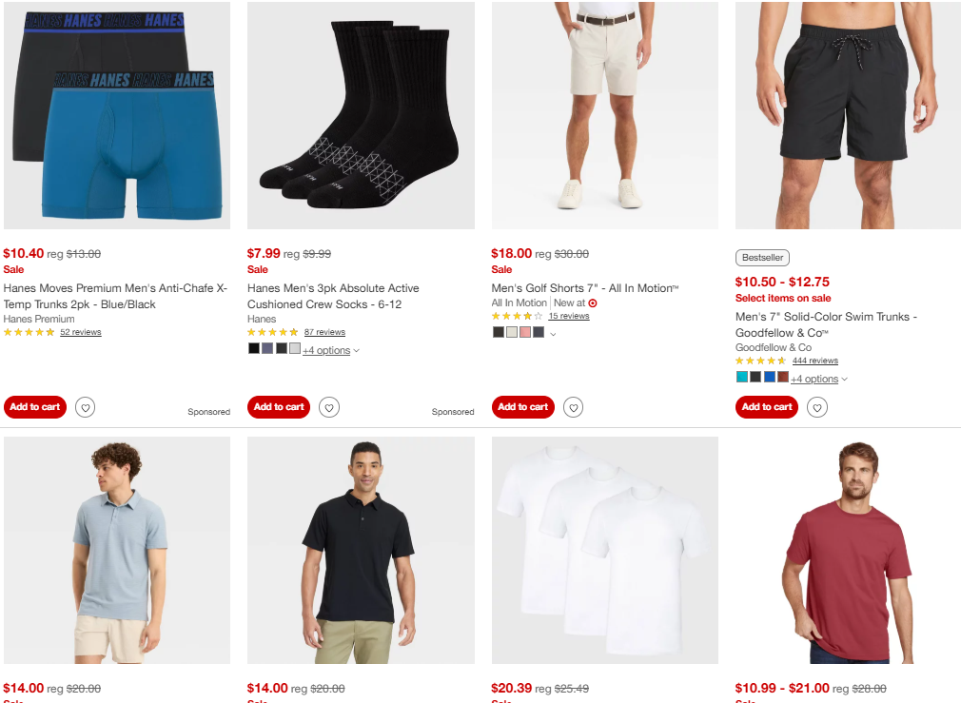Open 52 reviews for Hanes Trunks
The image size is (961, 703).
[80, 332]
